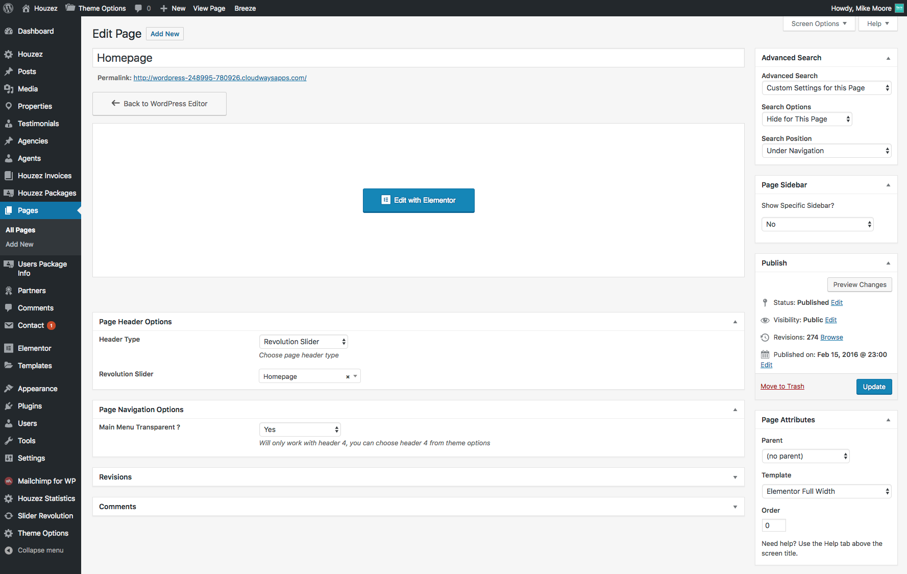Screen dimensions: 907x574
Task: Collapse the Publish panel
Action: (888, 264)
